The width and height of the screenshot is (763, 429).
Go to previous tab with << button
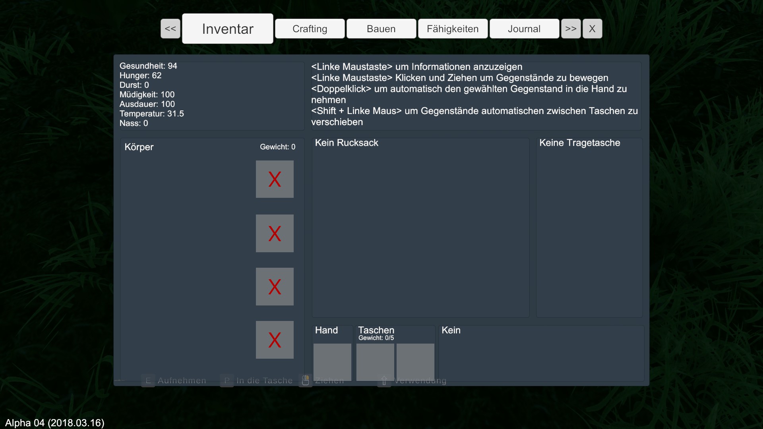(x=170, y=29)
